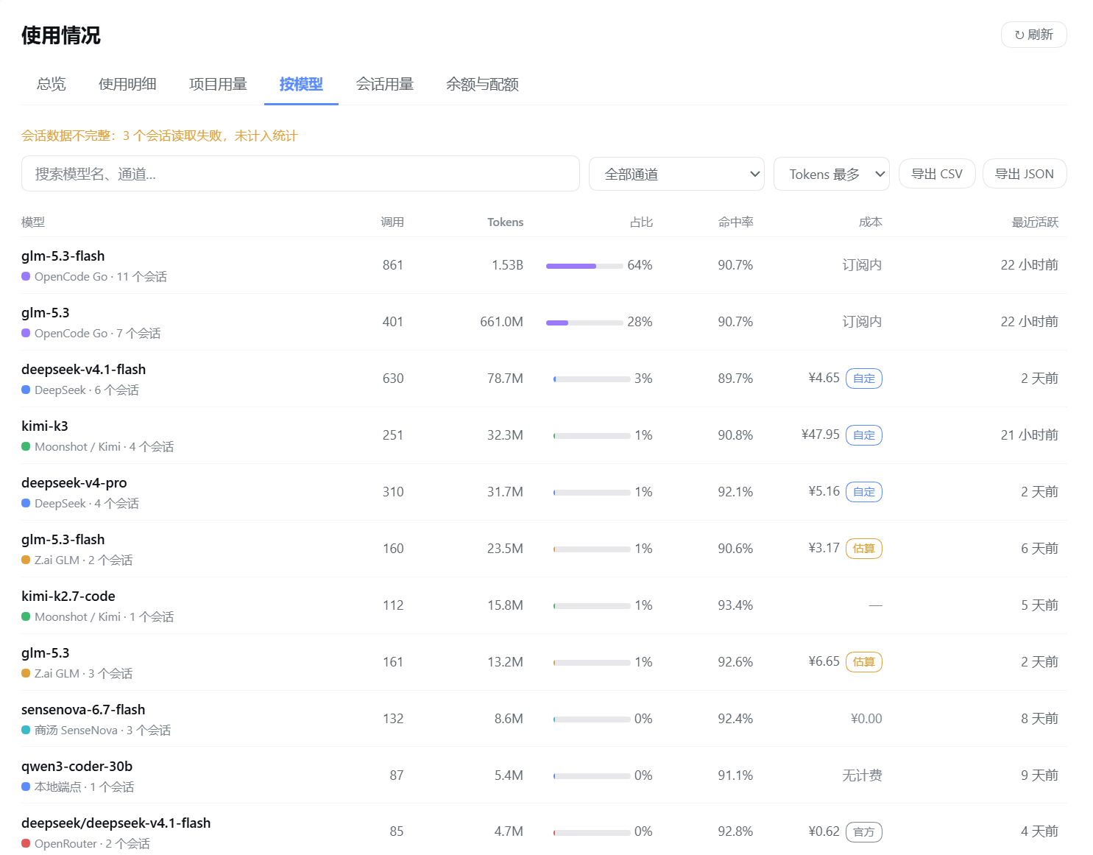The height and width of the screenshot is (855, 1093).
Task: Click the 自定 badge next to ¥4.65
Action: pos(864,379)
